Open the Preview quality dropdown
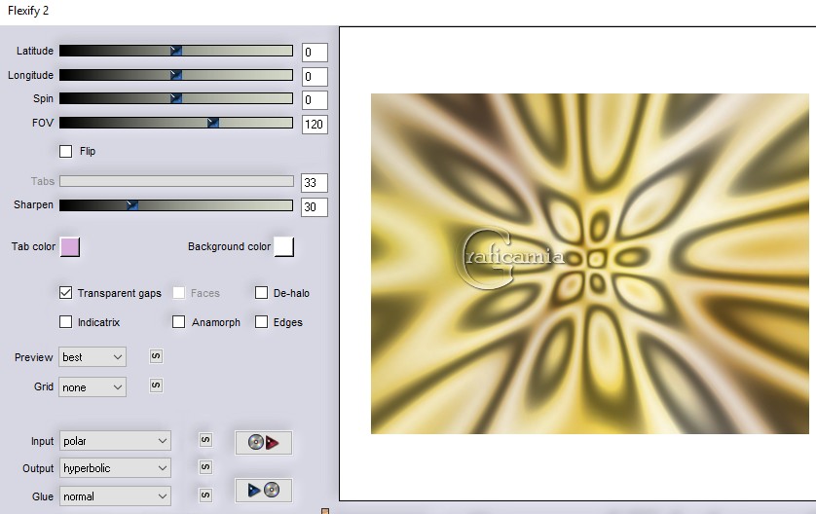The width and height of the screenshot is (816, 514). click(93, 357)
